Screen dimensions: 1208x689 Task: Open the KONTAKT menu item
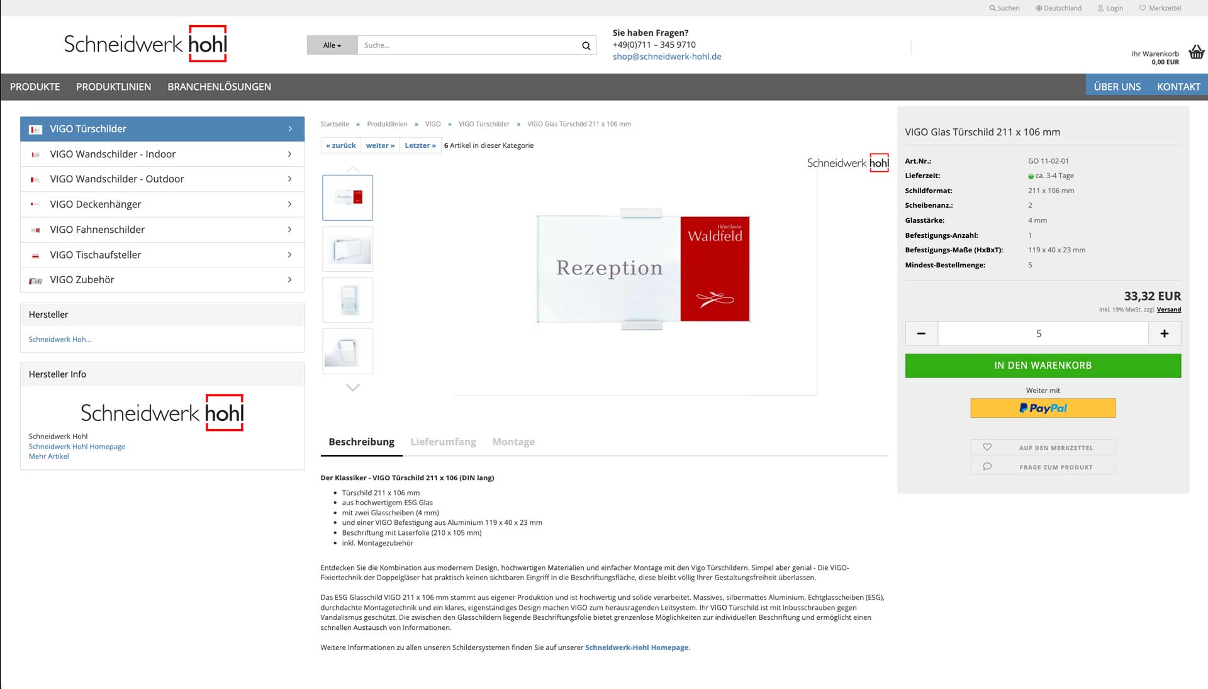(1178, 87)
